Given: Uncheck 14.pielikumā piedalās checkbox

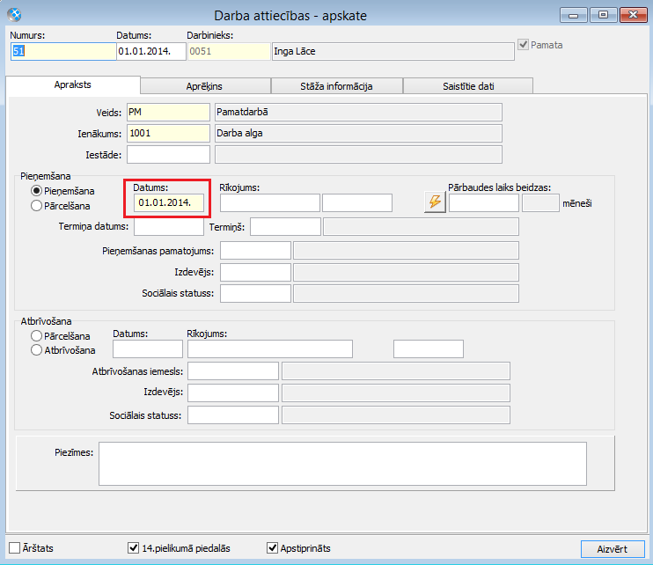Looking at the screenshot, I should pos(133,548).
